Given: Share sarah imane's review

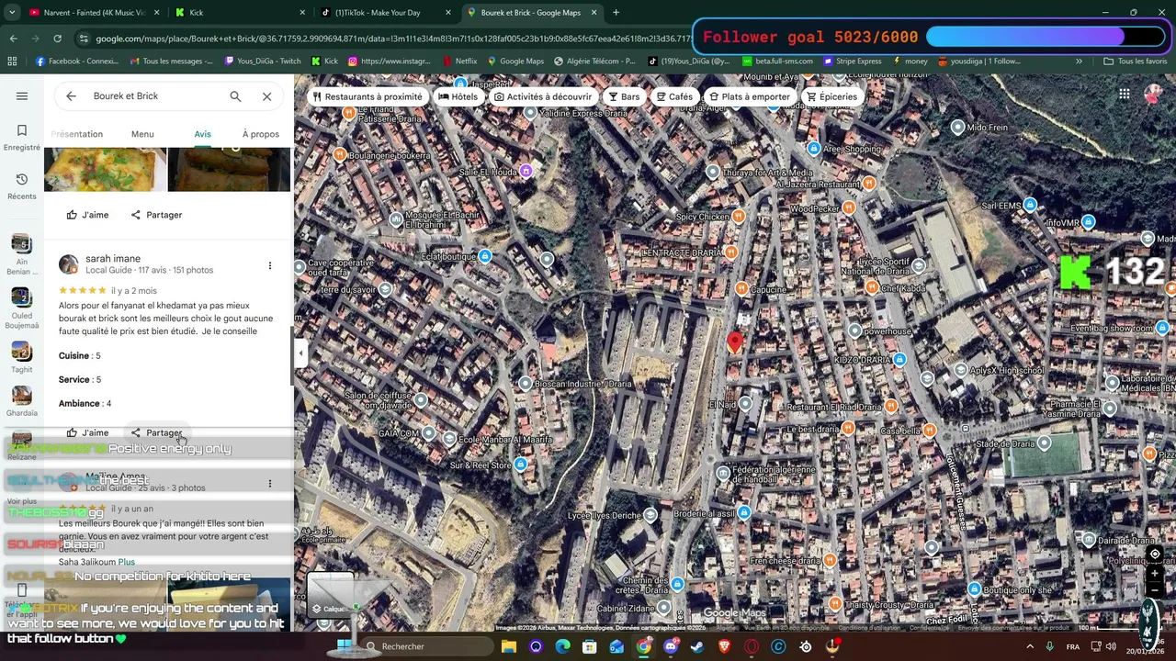Looking at the screenshot, I should click(156, 432).
